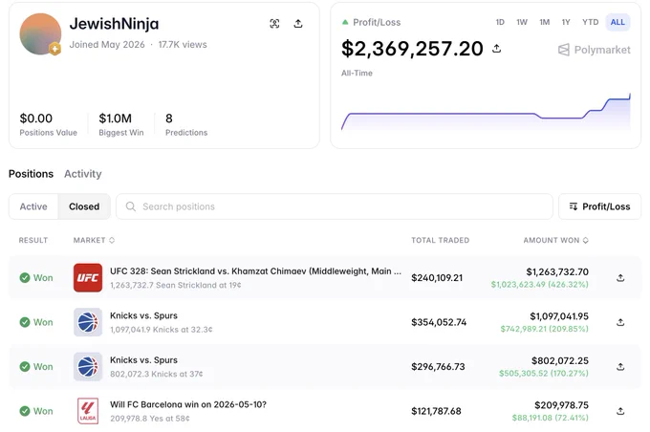
Task: Share the JewishNinja profile via upload icon
Action: (298, 24)
